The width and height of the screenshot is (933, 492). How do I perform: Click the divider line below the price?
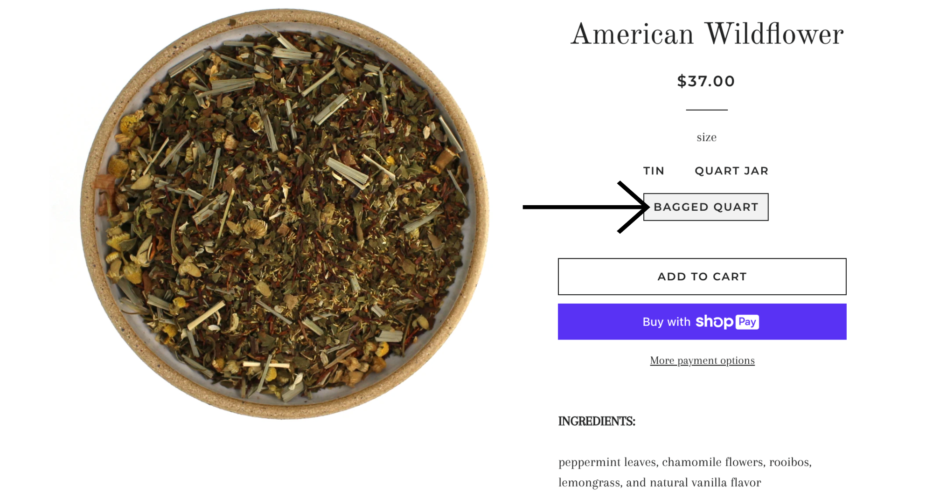(x=706, y=110)
